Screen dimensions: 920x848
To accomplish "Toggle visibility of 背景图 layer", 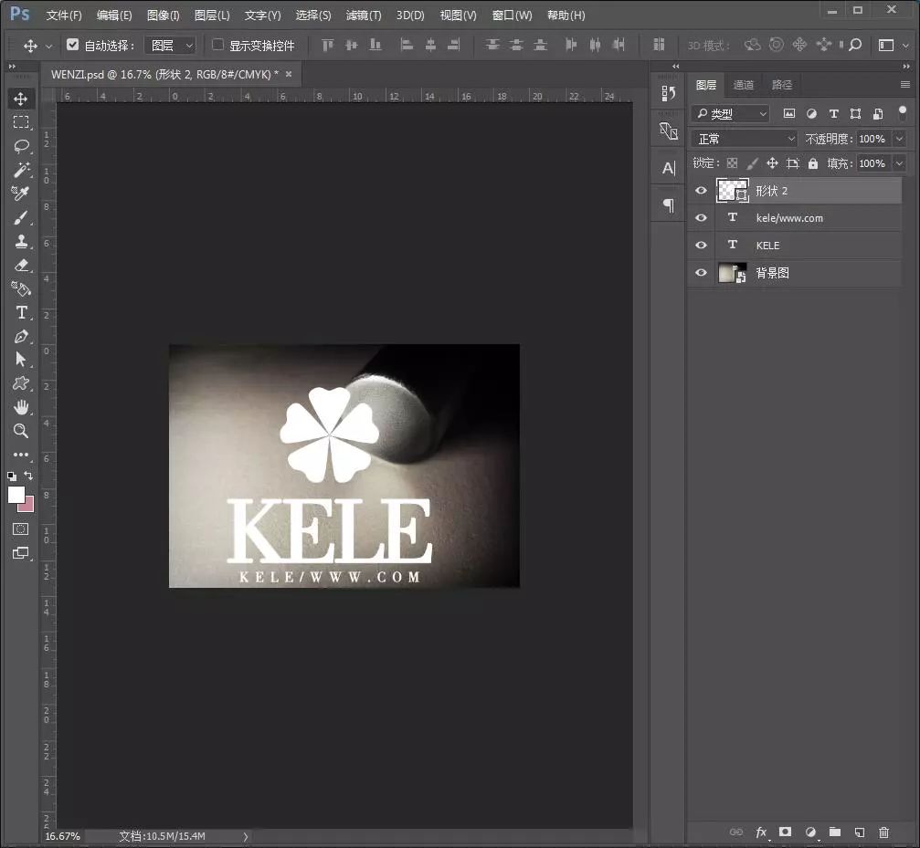I will 701,273.
